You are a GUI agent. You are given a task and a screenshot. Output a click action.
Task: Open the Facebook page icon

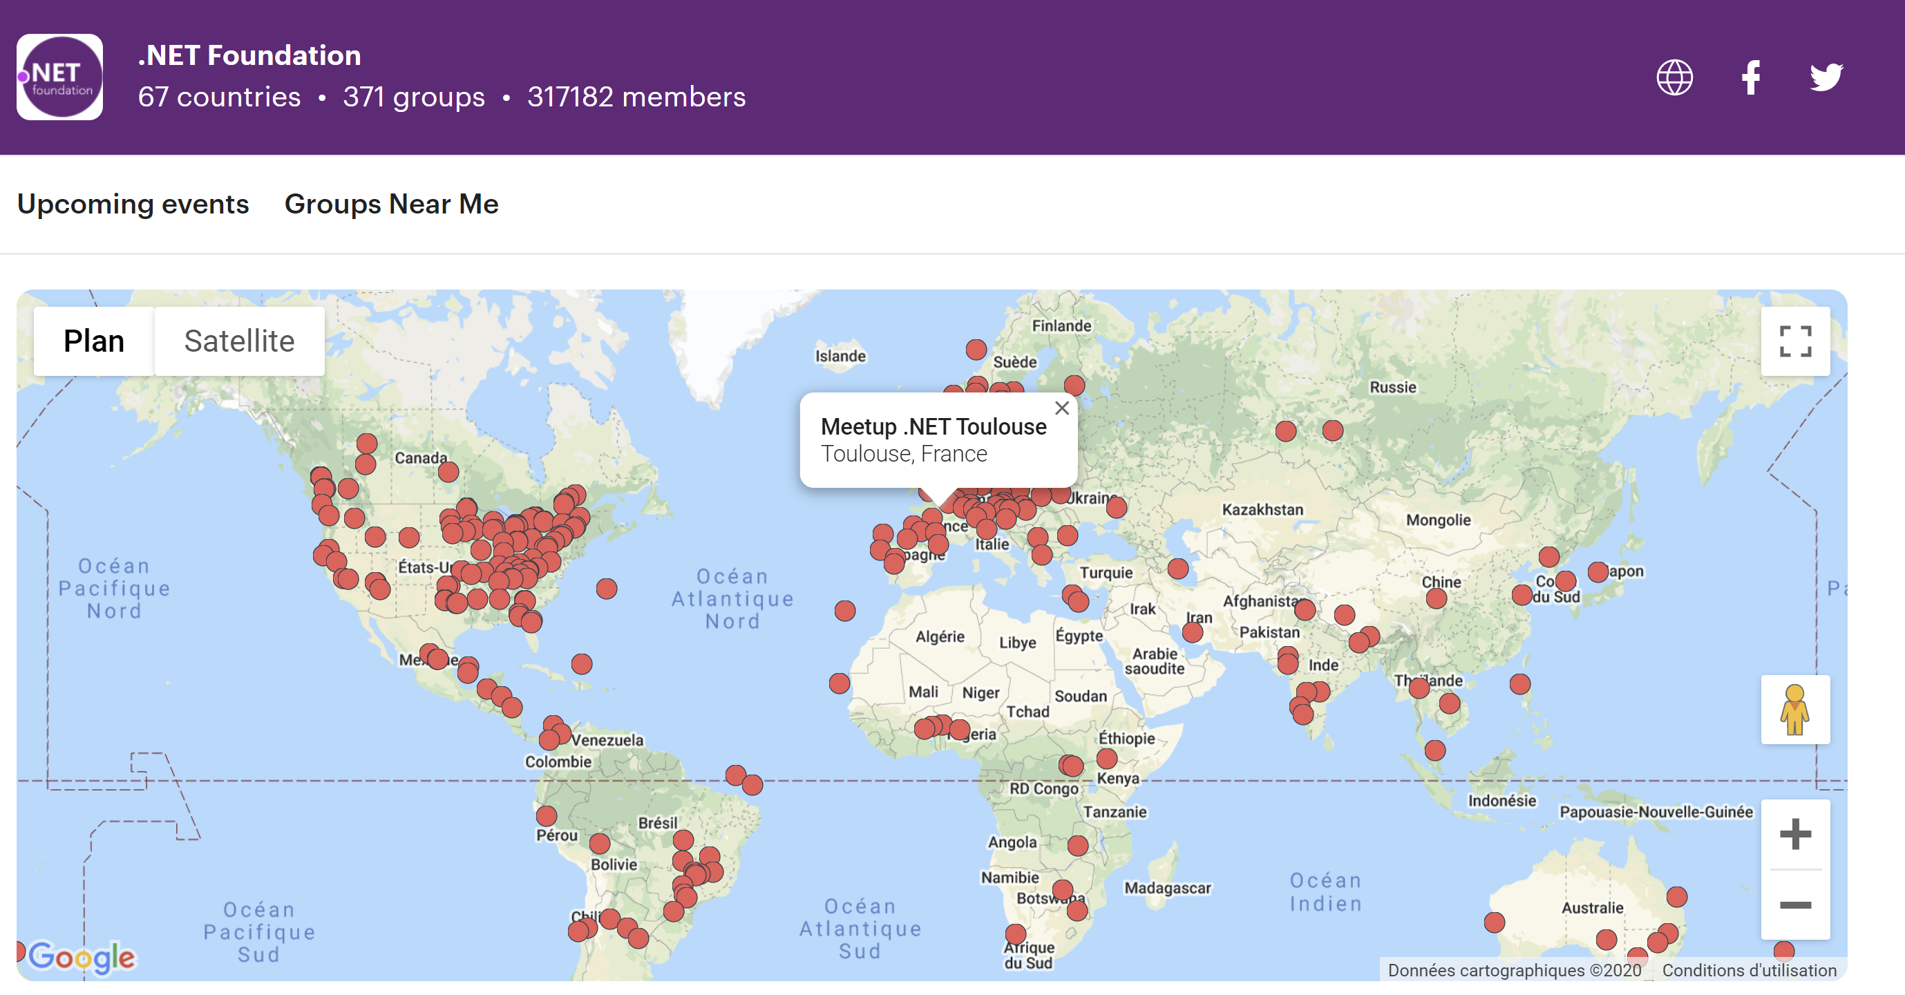pos(1750,77)
